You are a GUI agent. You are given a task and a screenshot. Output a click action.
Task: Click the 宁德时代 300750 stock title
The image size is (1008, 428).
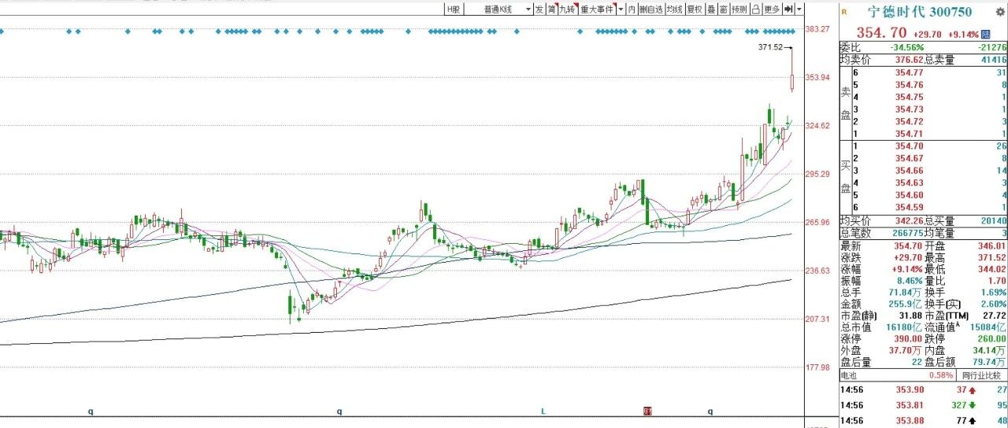point(919,12)
